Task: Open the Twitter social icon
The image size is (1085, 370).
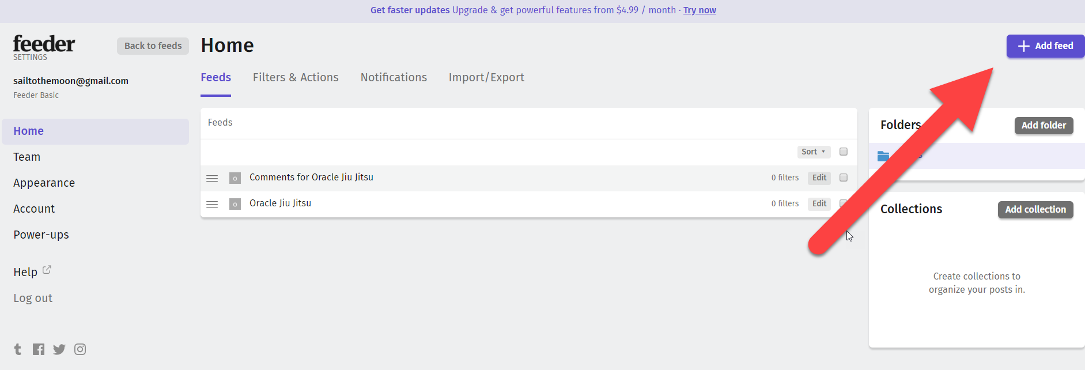Action: pos(59,349)
